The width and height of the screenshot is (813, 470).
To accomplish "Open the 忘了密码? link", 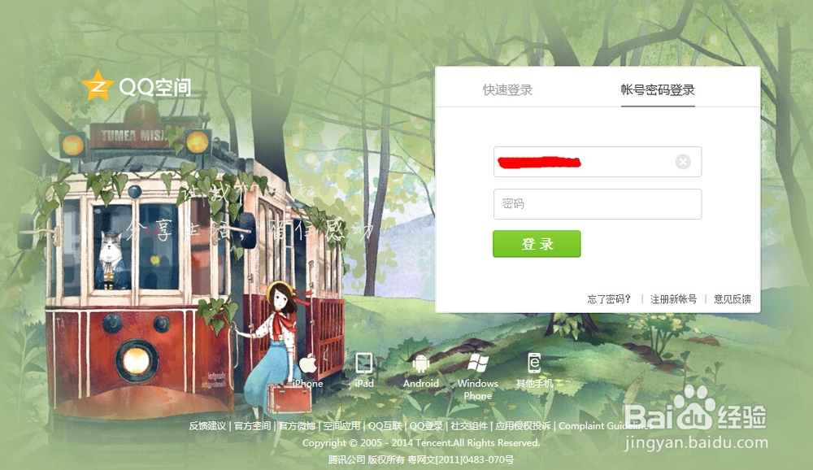I will tap(609, 298).
